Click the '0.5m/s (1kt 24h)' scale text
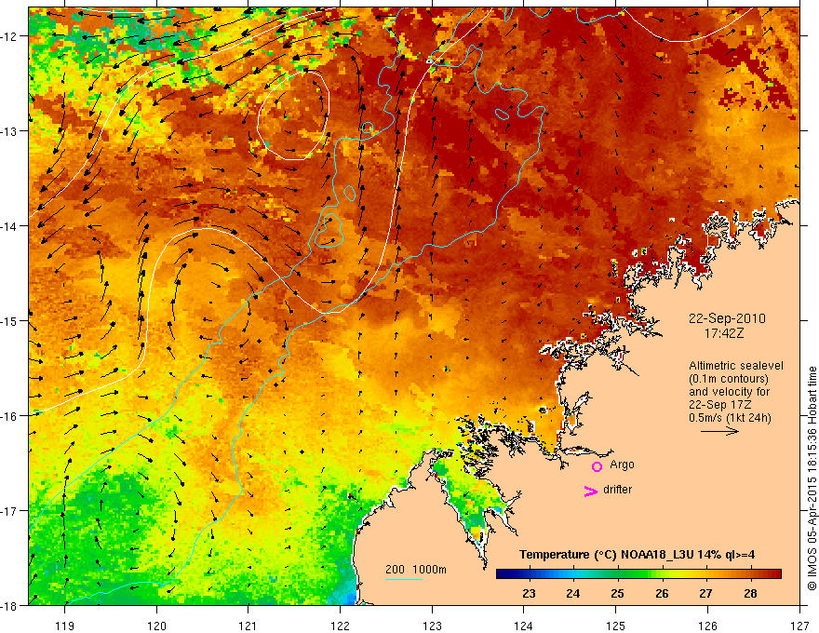The height and width of the screenshot is (633, 819). point(730,418)
